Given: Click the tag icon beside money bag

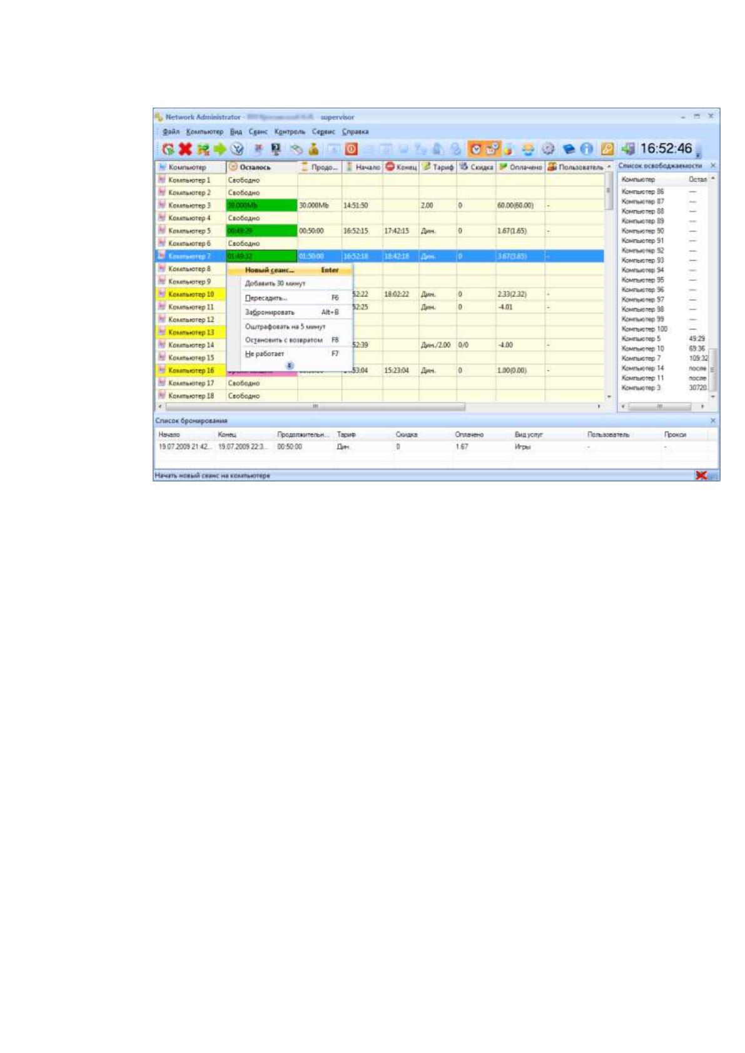Looking at the screenshot, I should [296, 149].
